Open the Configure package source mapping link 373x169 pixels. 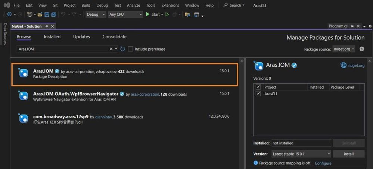[323, 163]
